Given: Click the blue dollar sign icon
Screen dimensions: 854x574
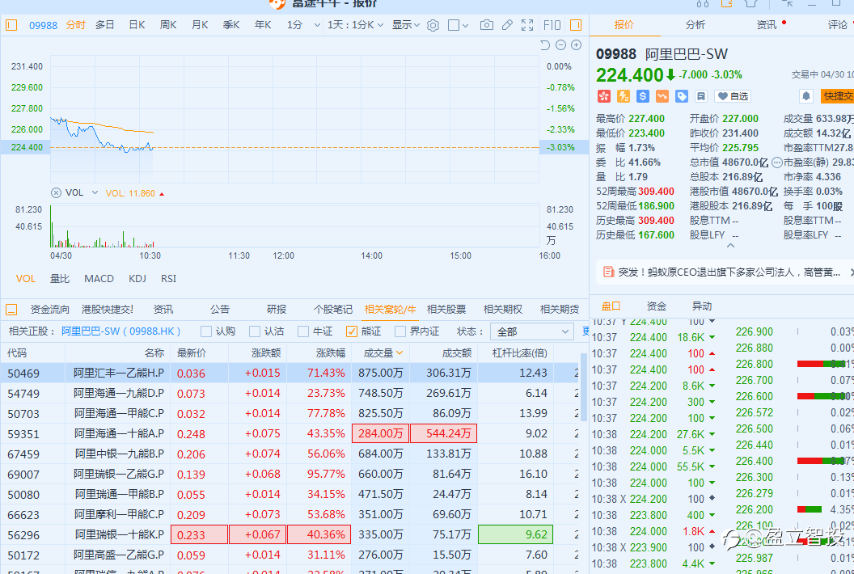Looking at the screenshot, I should pyautogui.click(x=643, y=96).
